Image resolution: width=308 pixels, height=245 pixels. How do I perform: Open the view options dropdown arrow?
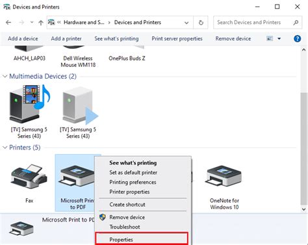pos(279,39)
